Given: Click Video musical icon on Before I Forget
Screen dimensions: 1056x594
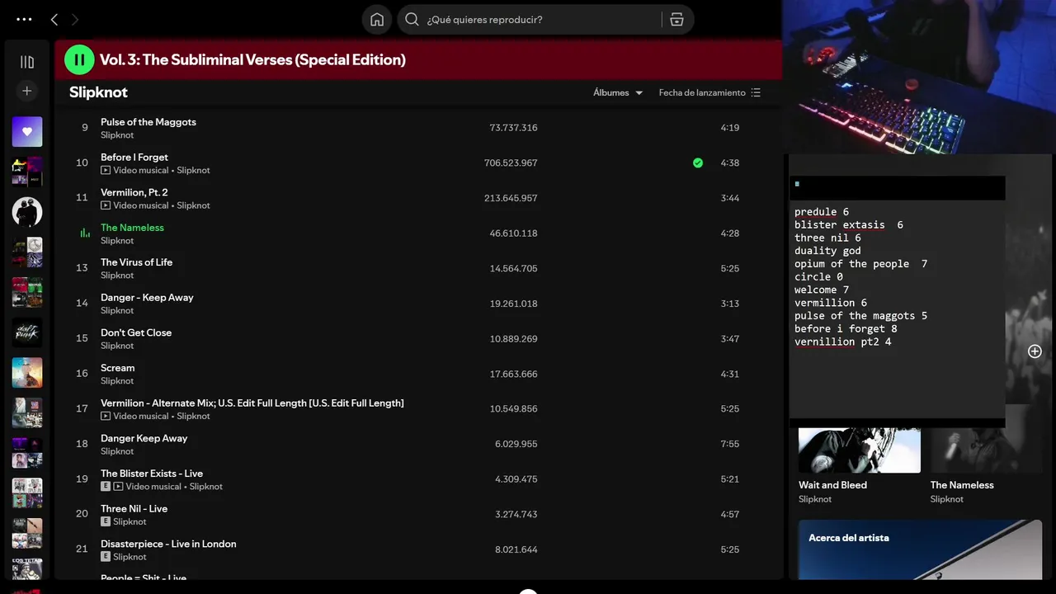Looking at the screenshot, I should 106,171.
